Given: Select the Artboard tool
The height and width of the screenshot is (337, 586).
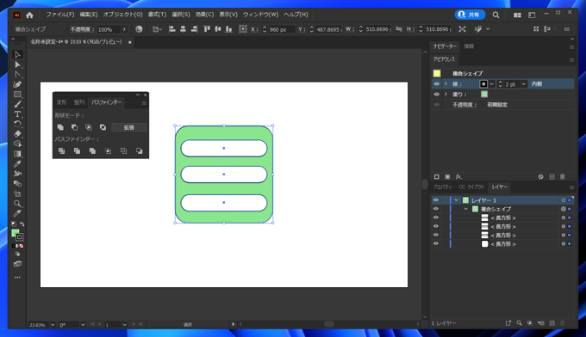Looking at the screenshot, I should (x=17, y=193).
